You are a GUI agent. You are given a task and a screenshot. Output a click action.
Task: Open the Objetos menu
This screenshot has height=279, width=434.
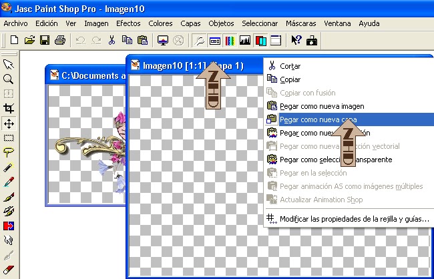[x=221, y=23]
